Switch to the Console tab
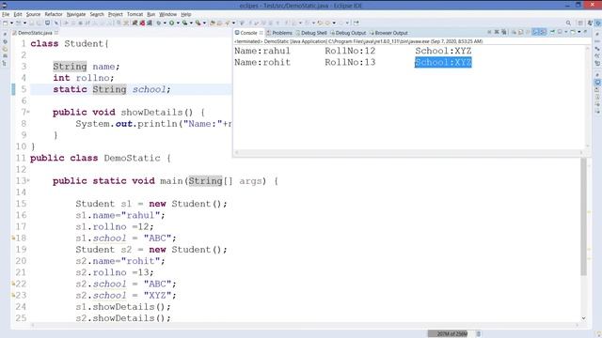This screenshot has width=602, height=338. click(248, 33)
